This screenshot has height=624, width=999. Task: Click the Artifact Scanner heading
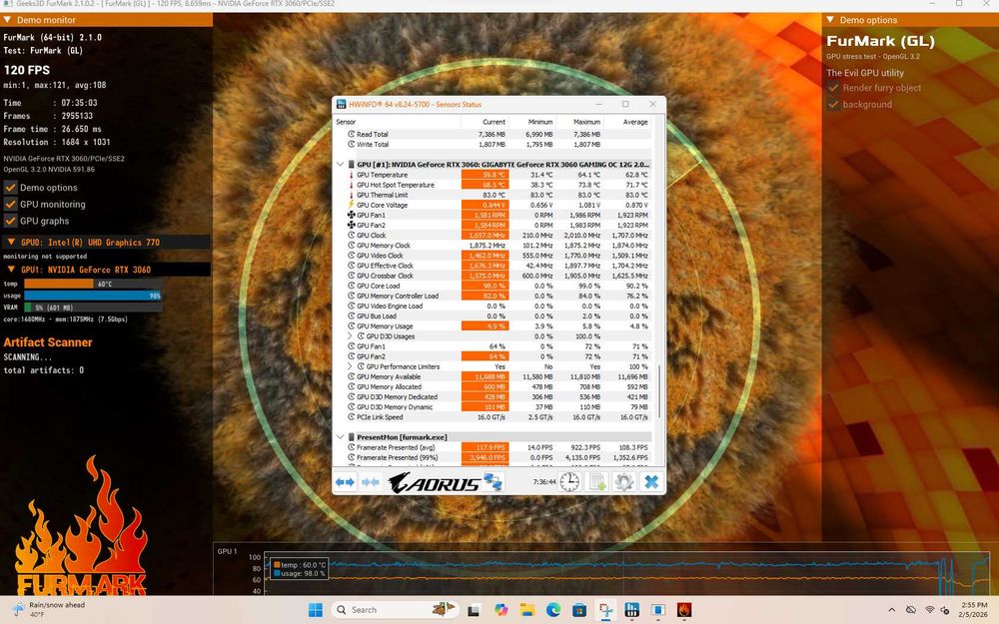pos(48,342)
